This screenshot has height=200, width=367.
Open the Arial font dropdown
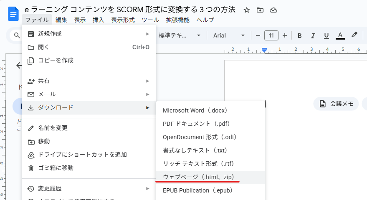tap(229, 35)
